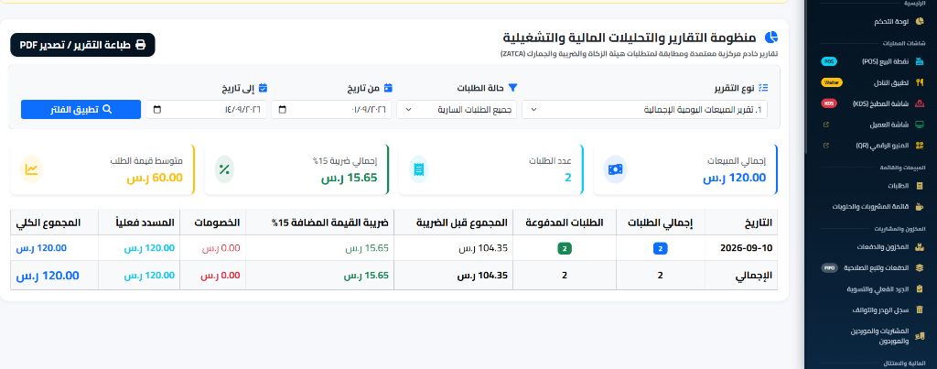Click the شاشة المطبخ (KDS) bell icon
The width and height of the screenshot is (937, 369).
click(919, 103)
